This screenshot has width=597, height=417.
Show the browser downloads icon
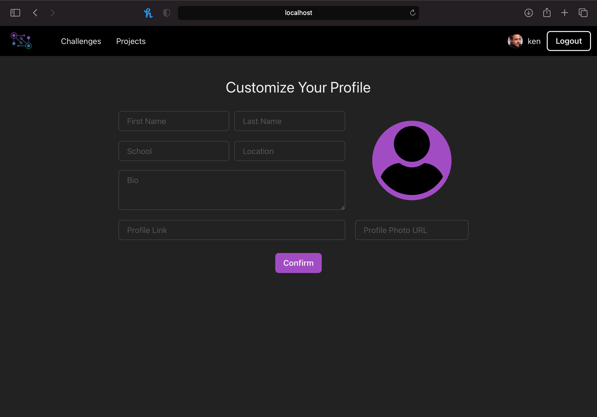tap(528, 13)
